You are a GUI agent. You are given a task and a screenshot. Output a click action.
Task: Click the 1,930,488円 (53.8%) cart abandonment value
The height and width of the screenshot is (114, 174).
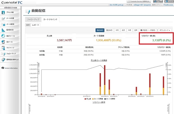point(108,40)
